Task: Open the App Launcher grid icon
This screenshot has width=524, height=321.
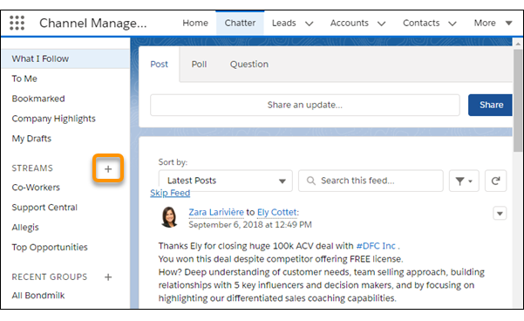Action: [17, 23]
